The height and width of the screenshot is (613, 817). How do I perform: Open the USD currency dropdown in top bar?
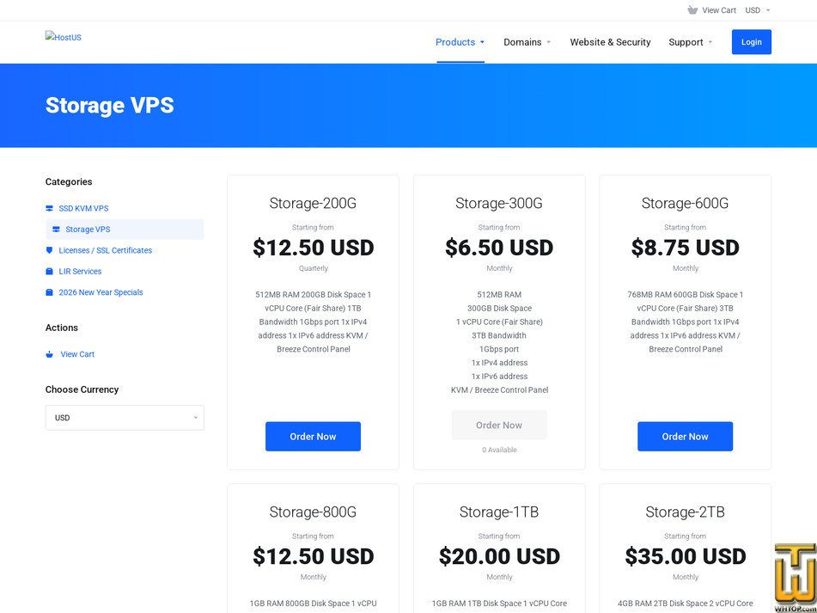pyautogui.click(x=758, y=10)
